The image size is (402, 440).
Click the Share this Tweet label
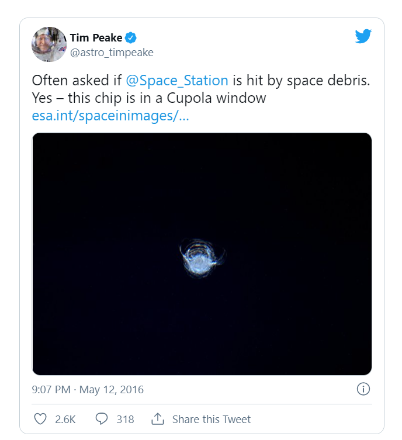212,419
